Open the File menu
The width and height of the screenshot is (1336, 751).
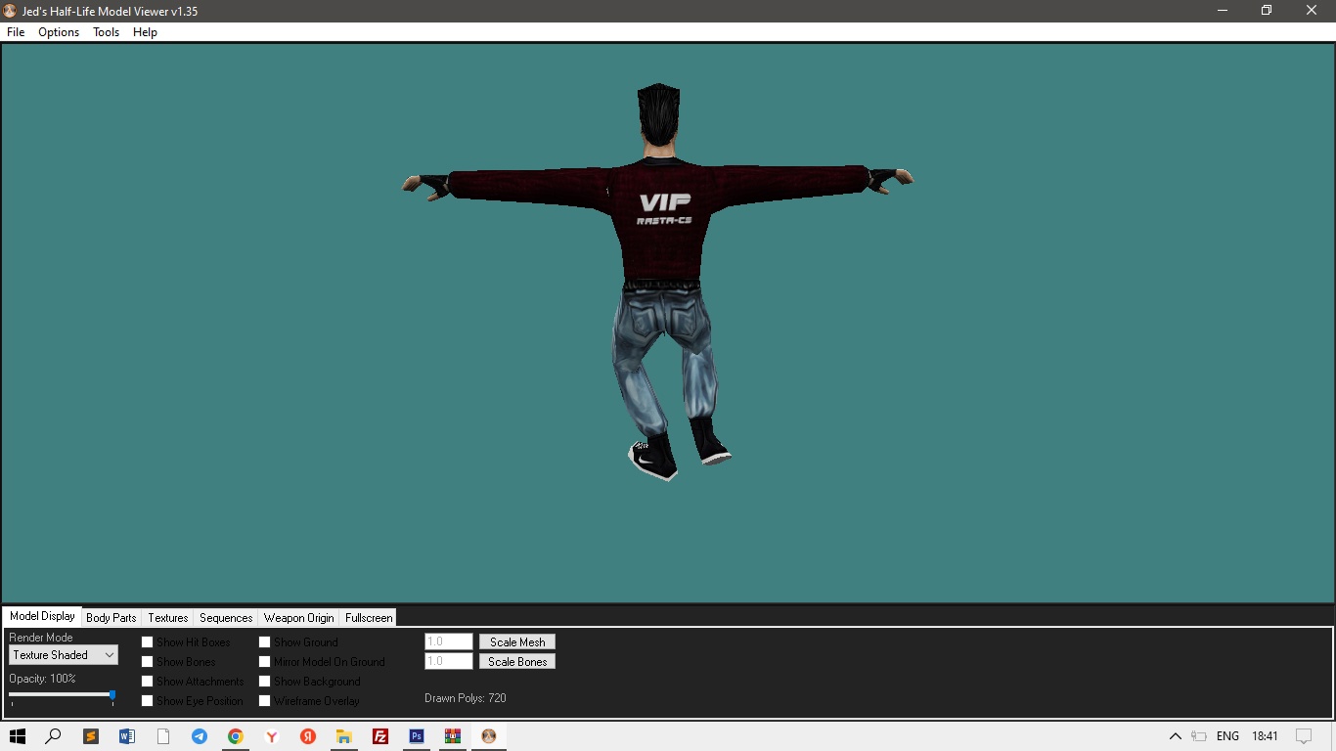(16, 32)
